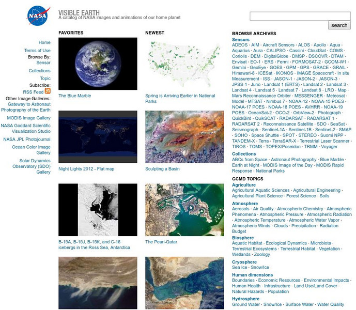Open the Atmospheric Water Vapor topic
This screenshot has height=310, width=356.
(x=314, y=220)
